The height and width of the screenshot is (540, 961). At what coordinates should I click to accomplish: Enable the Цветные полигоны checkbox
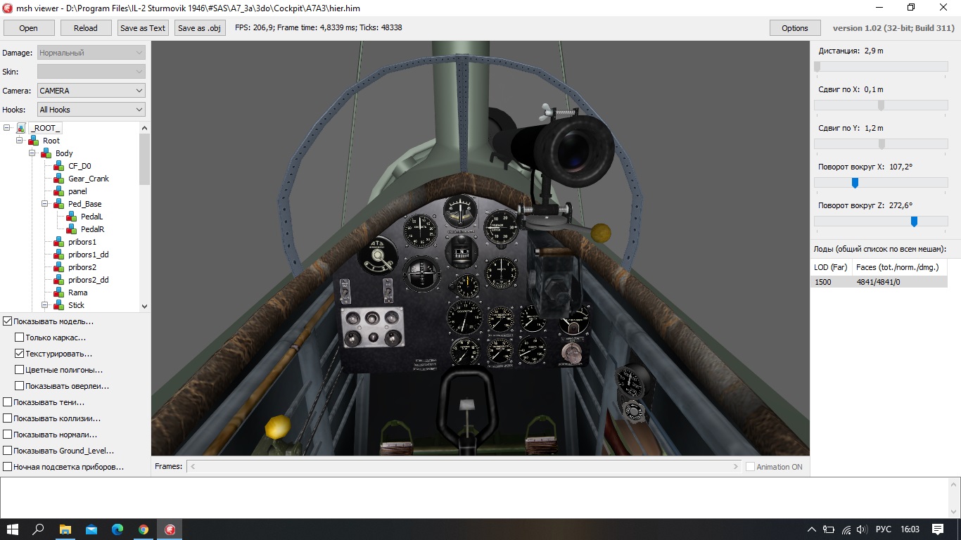pyautogui.click(x=20, y=370)
